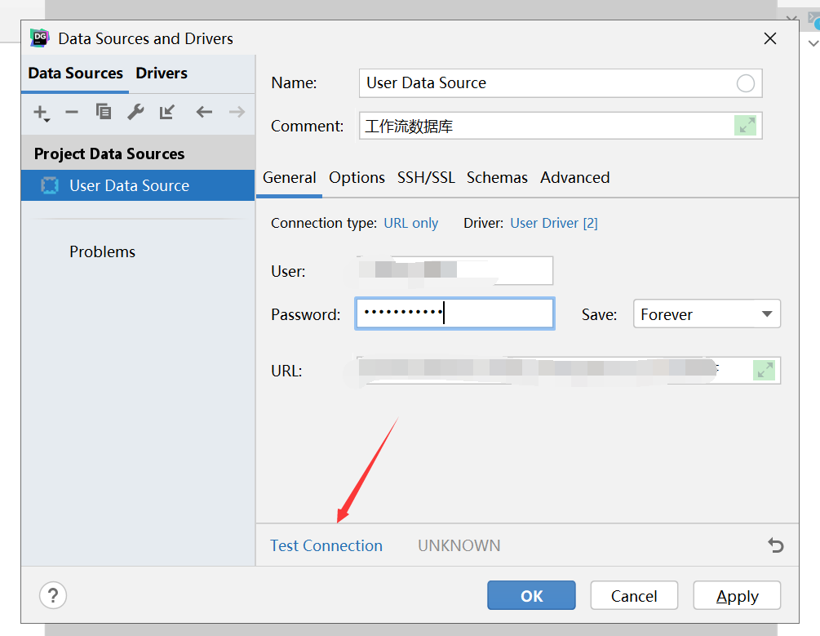Focus the Name input field

[561, 83]
